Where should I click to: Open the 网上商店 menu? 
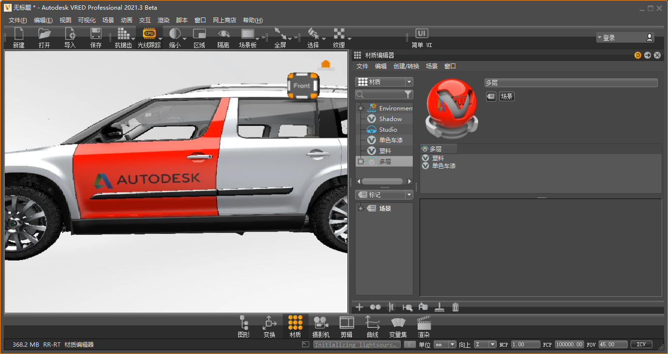click(225, 20)
